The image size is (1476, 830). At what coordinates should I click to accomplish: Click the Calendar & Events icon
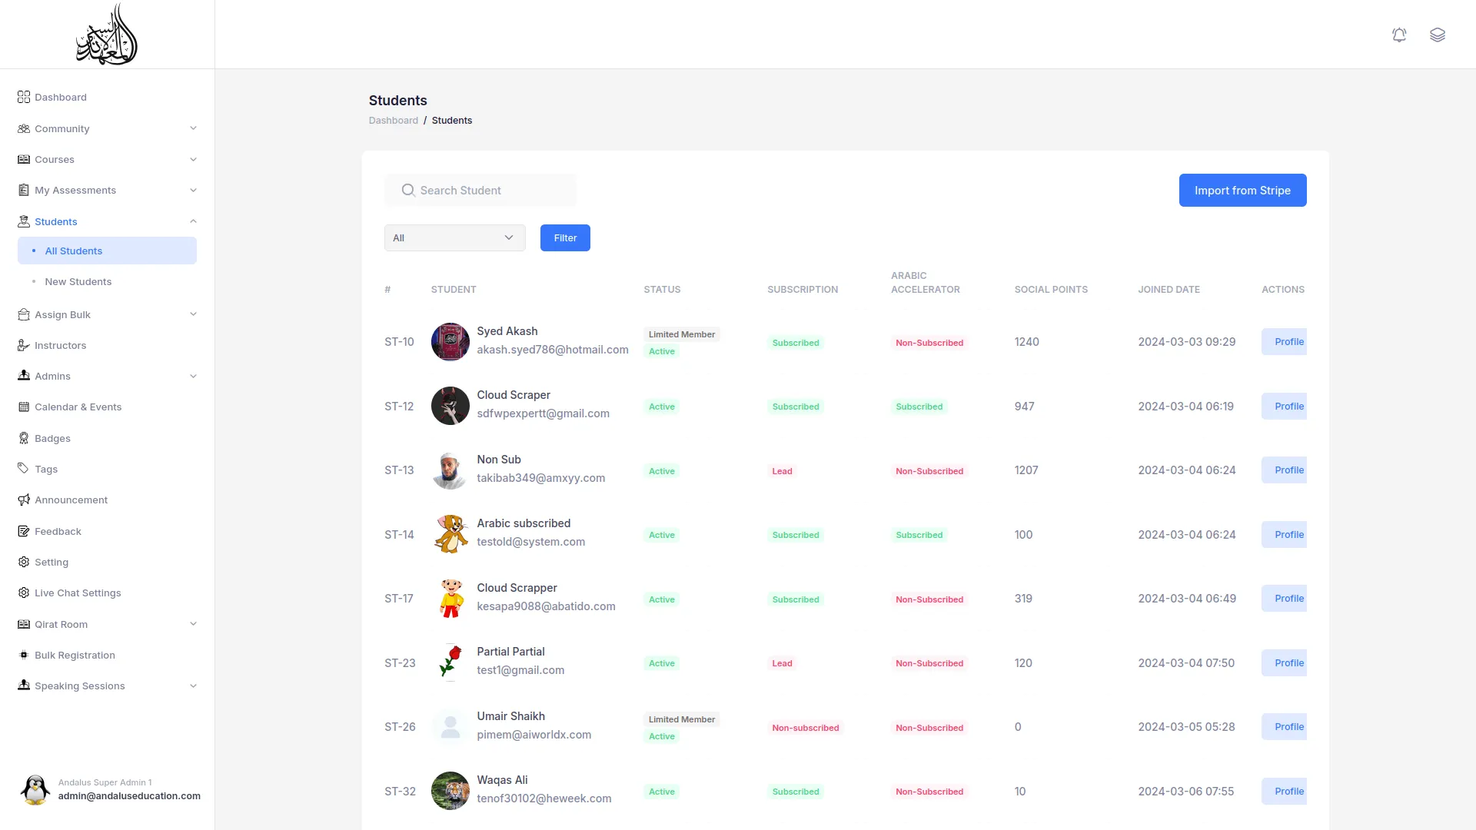[x=24, y=407]
